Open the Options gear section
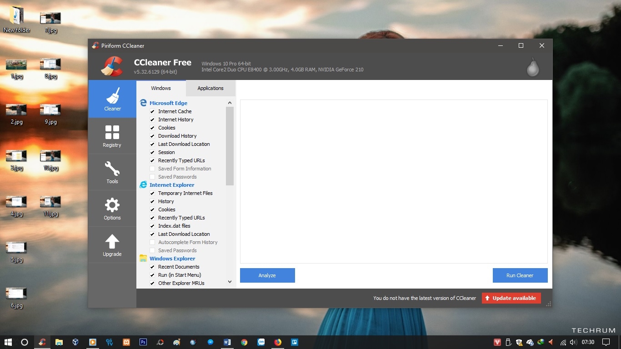The image size is (621, 349). tap(112, 205)
